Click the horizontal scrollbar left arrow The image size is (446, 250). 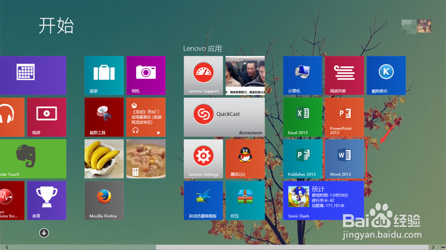(7, 247)
